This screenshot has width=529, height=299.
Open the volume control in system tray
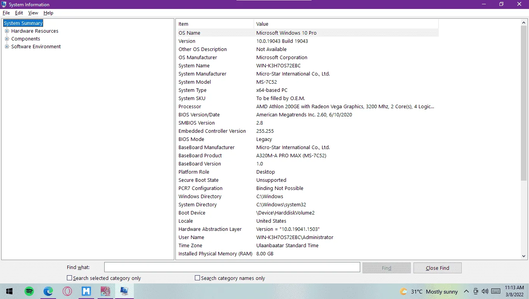coord(485,291)
